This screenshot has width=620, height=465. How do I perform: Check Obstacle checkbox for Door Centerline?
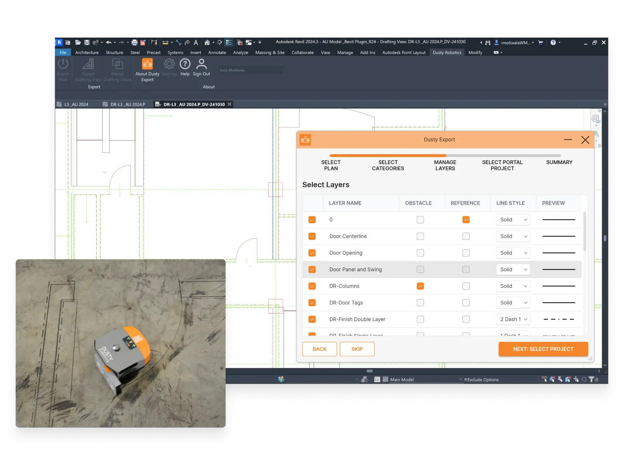[420, 236]
